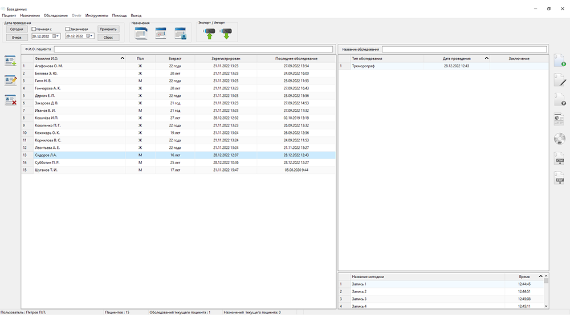Click the new examination document icon
Viewport: 570px width, 321px height.
pos(559,60)
